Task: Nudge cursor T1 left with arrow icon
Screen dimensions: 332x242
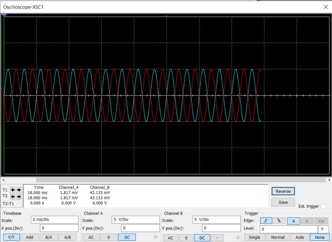Action: 12,190
